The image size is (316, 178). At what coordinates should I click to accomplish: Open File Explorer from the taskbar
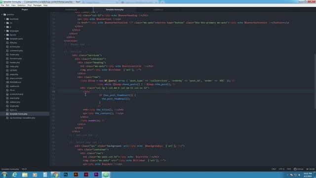[x=25, y=175]
